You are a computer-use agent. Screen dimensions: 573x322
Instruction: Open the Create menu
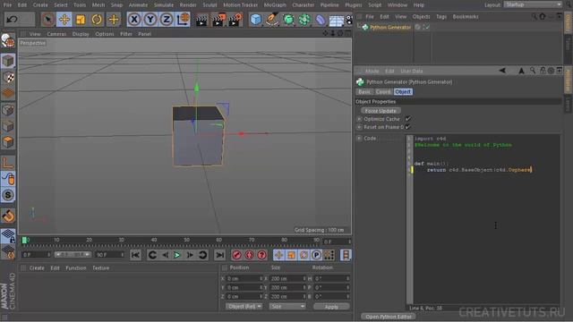coord(40,5)
